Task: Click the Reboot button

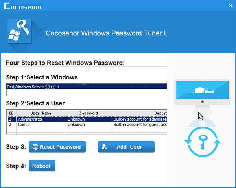Action: [42, 166]
